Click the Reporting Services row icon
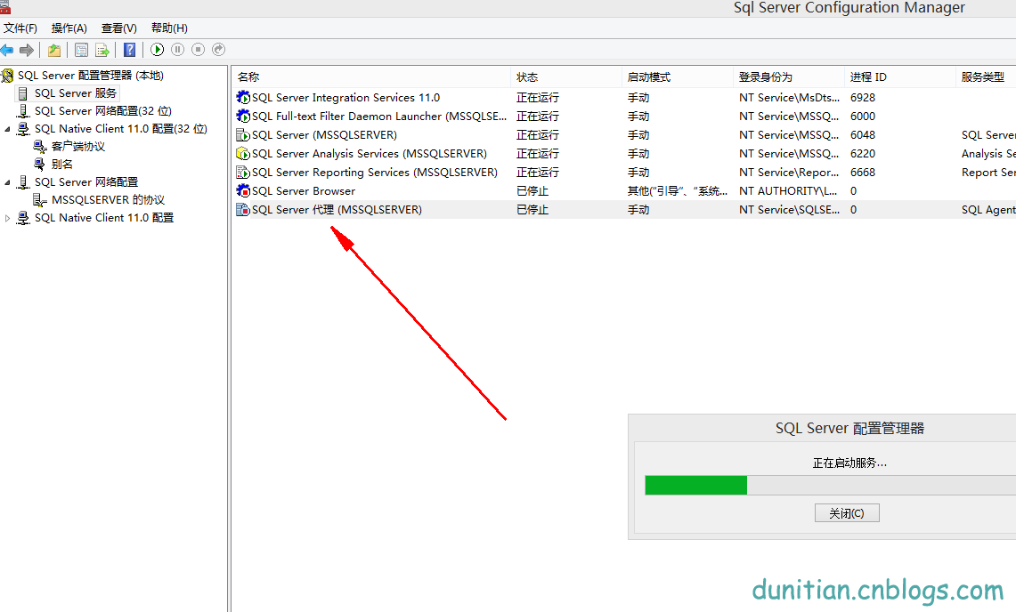The image size is (1016, 612). (x=243, y=173)
